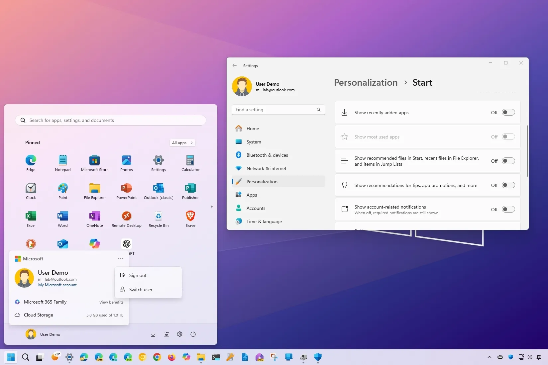Image resolution: width=548 pixels, height=365 pixels.
Task: Show hidden icons chevron in system tray
Action: pos(489,357)
